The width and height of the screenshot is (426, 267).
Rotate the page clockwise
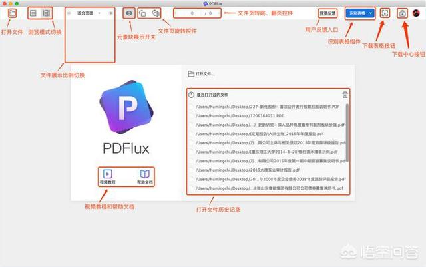155,13
